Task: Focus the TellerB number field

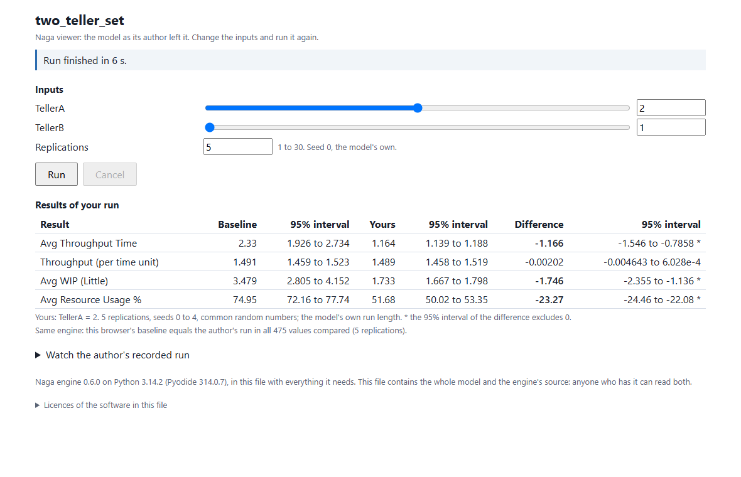Action: [x=671, y=127]
